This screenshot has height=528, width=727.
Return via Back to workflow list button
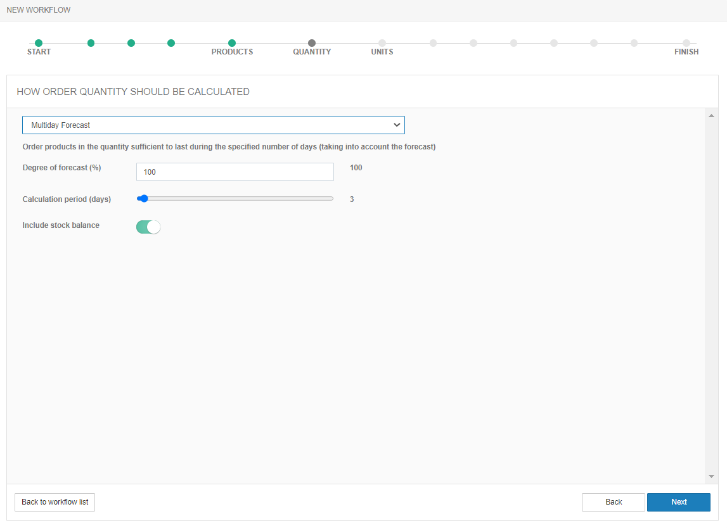tap(55, 502)
